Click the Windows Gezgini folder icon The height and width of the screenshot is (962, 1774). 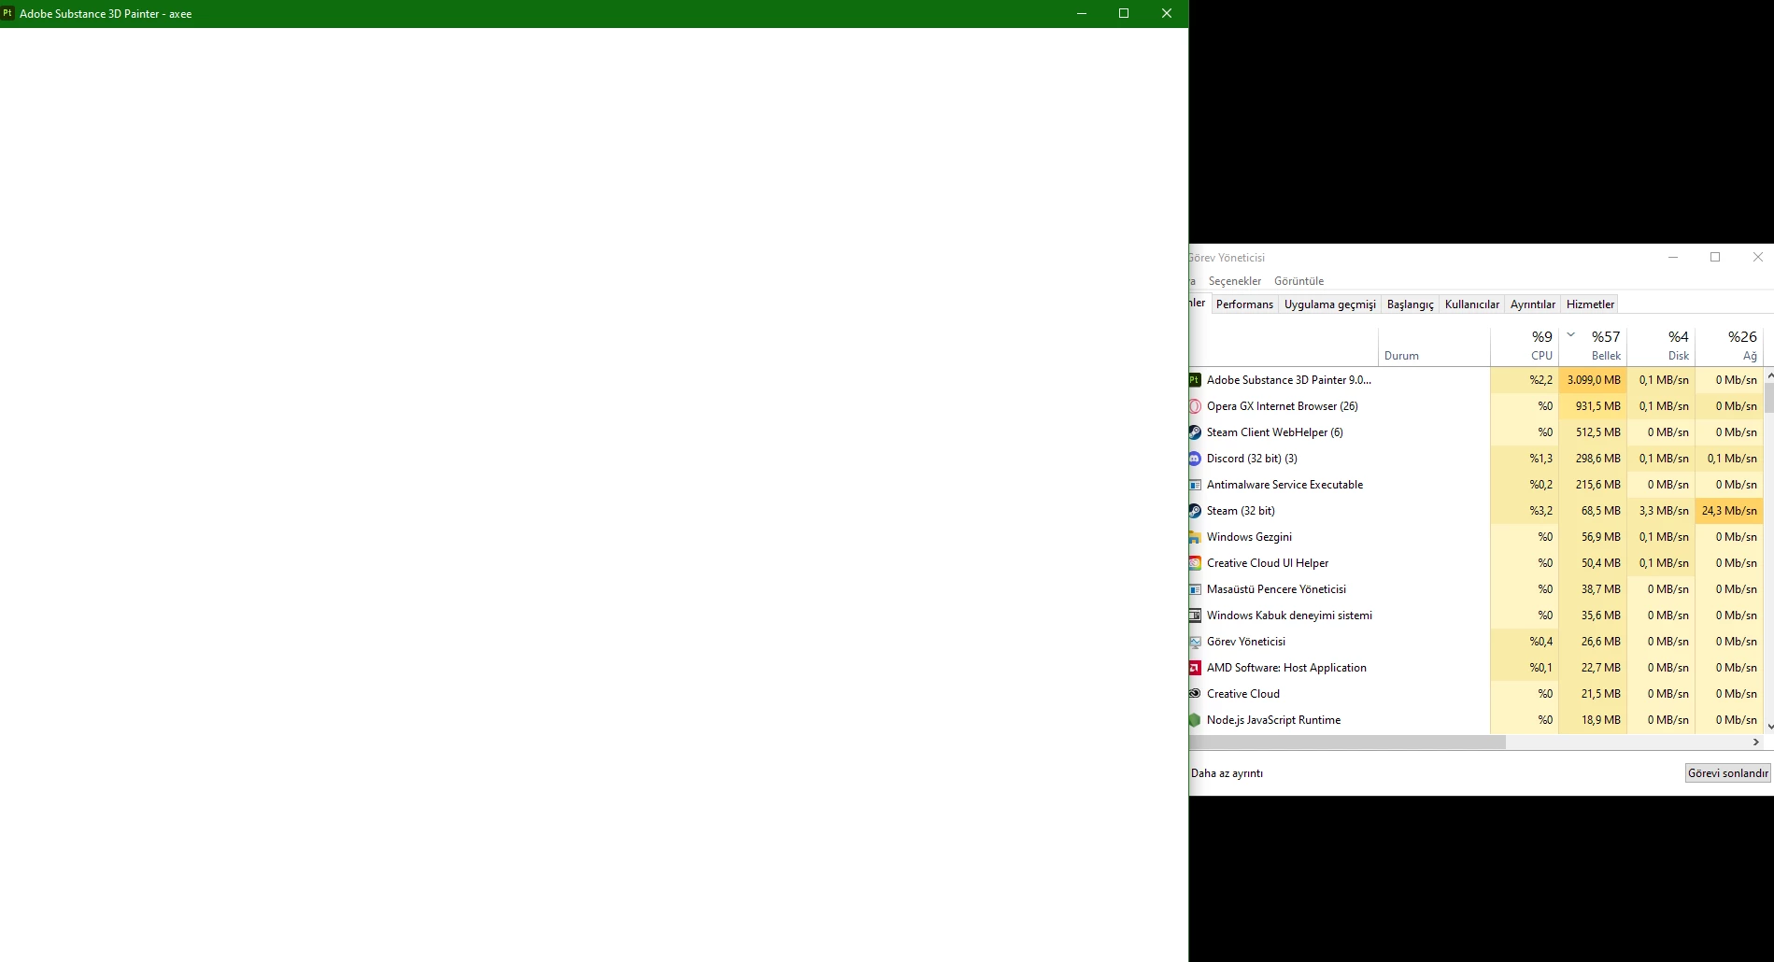tap(1195, 537)
